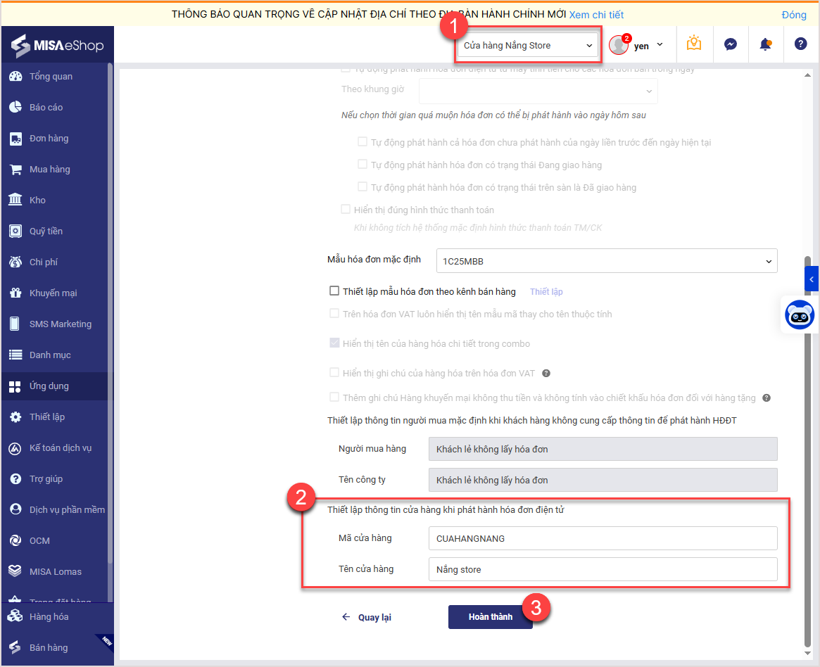Click the Mua hàng cart icon
This screenshot has width=820, height=667.
click(15, 170)
